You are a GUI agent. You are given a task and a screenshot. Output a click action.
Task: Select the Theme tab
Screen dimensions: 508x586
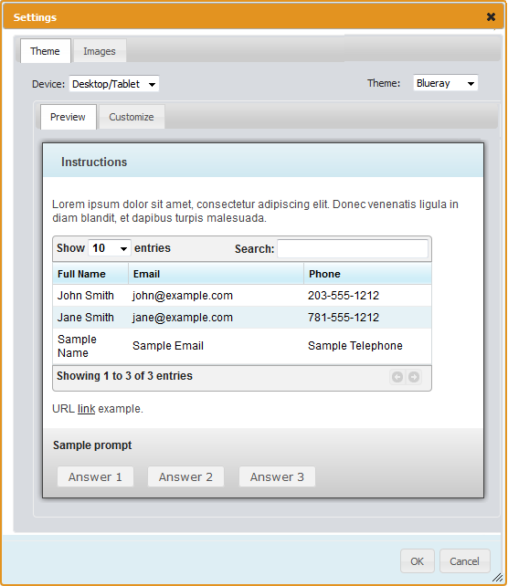coord(46,51)
